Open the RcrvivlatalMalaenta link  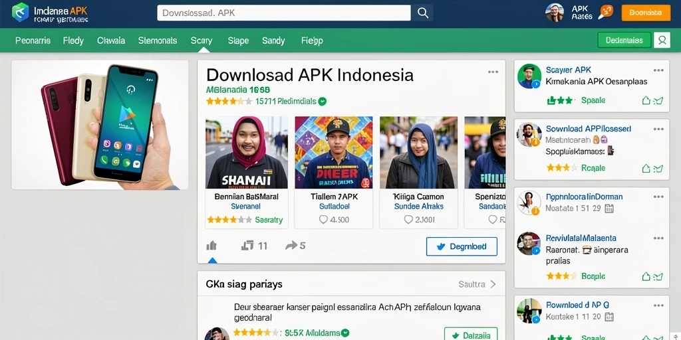(x=581, y=238)
